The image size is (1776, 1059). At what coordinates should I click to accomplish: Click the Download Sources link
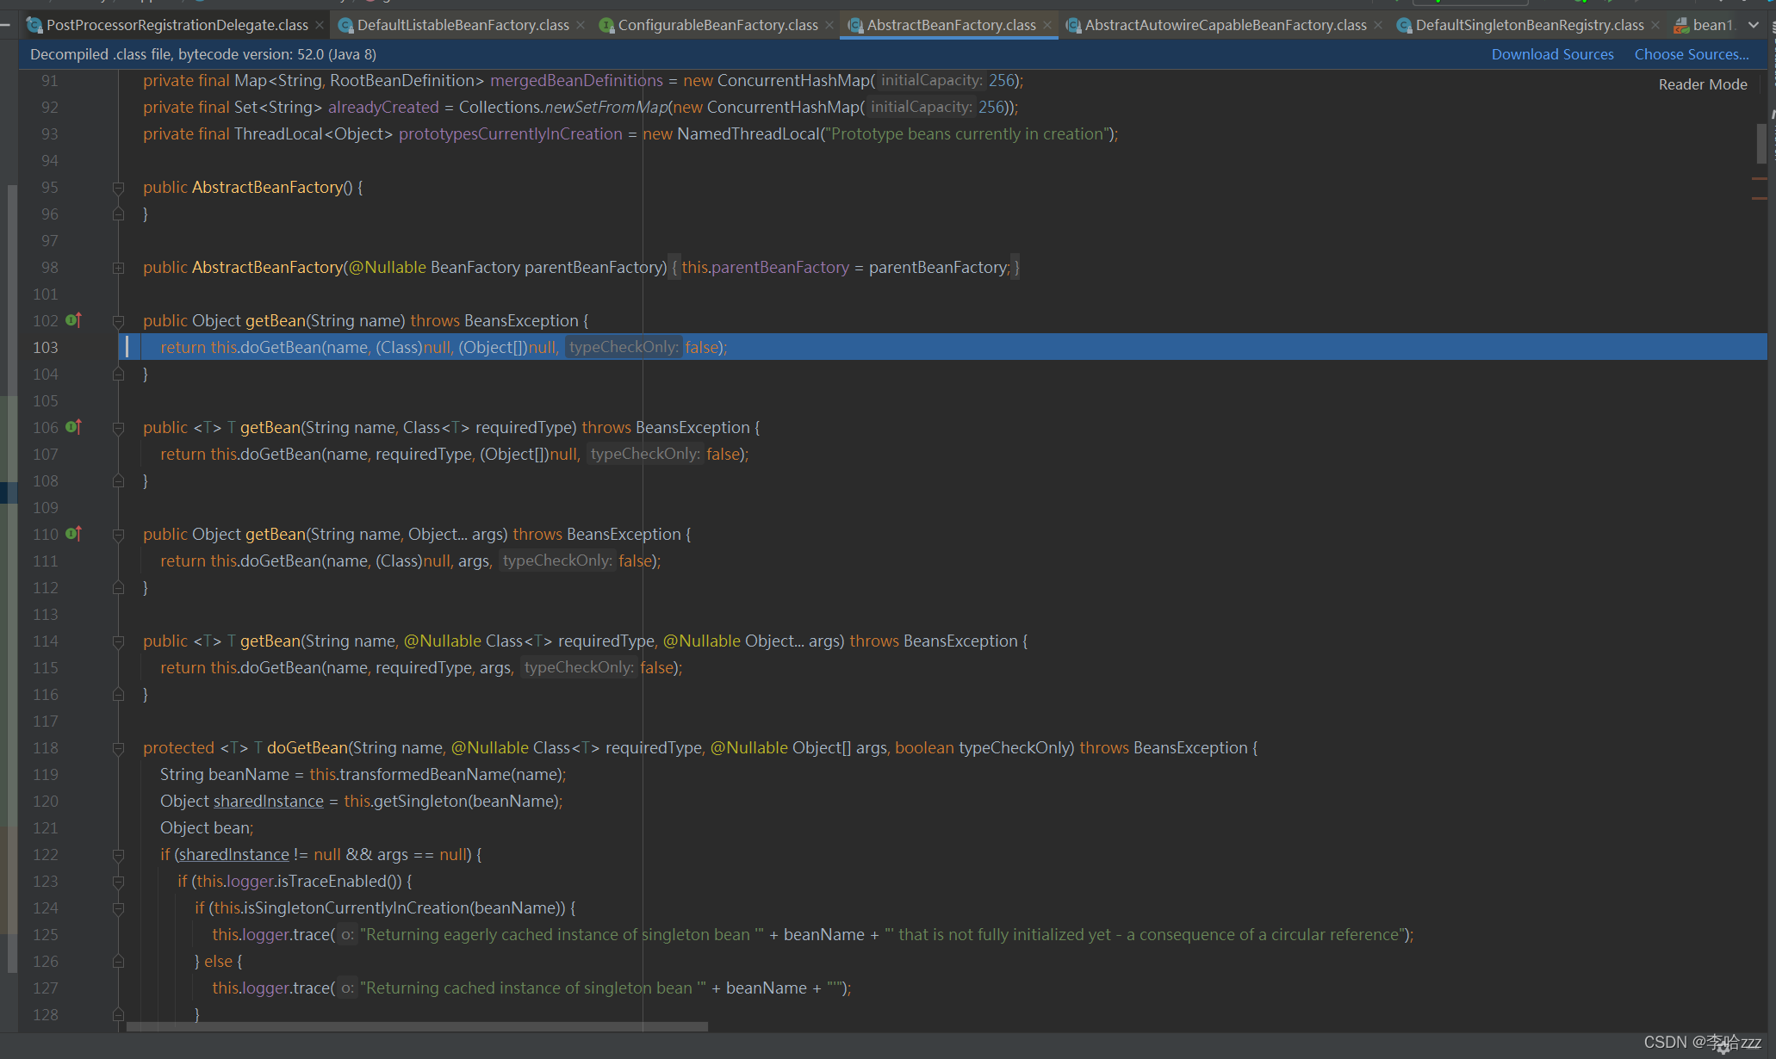[x=1552, y=54]
